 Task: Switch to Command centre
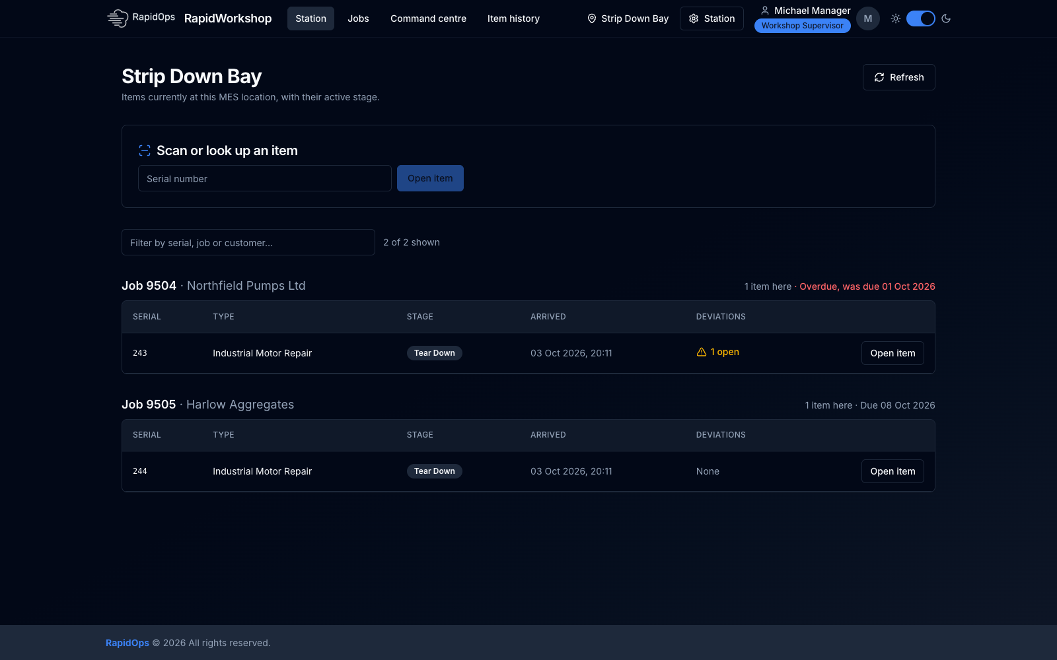coord(428,18)
